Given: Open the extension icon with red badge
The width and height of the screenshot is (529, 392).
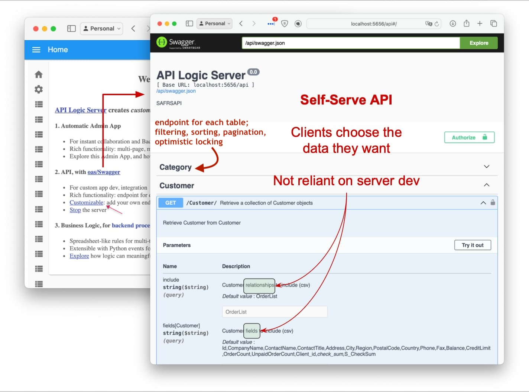Looking at the screenshot, I should (272, 23).
